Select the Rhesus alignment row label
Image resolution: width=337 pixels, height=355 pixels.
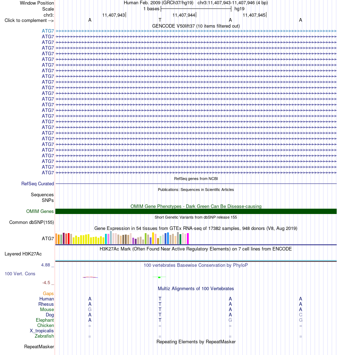[46, 304]
